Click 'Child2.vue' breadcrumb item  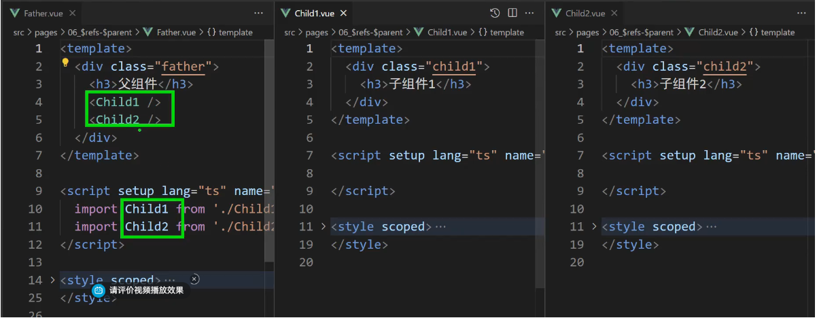click(x=718, y=32)
